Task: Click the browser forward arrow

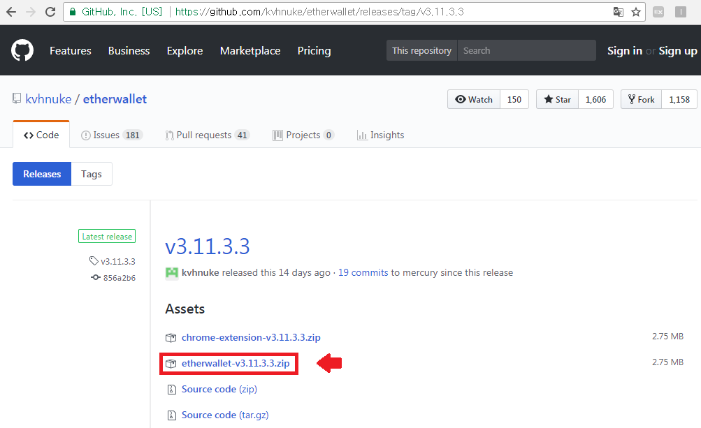Action: coord(30,12)
